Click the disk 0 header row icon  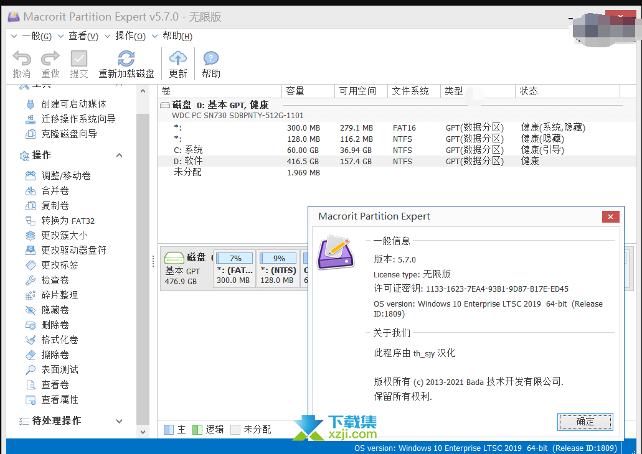point(165,105)
